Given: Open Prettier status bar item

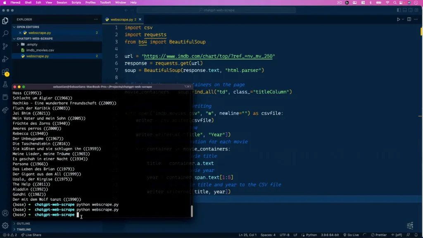Looking at the screenshot, I should click(x=379, y=235).
